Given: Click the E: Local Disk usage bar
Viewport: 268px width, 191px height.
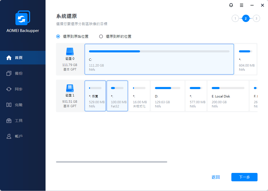Looking at the screenshot, I should tap(228, 88).
